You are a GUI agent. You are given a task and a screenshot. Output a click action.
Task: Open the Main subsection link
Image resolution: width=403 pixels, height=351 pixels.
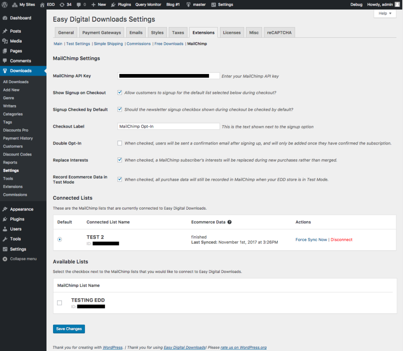58,44
